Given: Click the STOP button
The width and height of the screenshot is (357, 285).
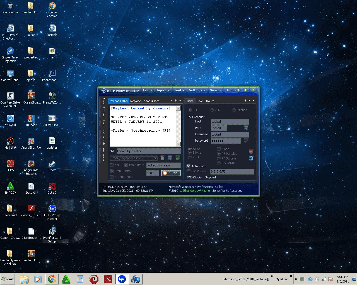Looking at the screenshot, I should tap(171, 173).
